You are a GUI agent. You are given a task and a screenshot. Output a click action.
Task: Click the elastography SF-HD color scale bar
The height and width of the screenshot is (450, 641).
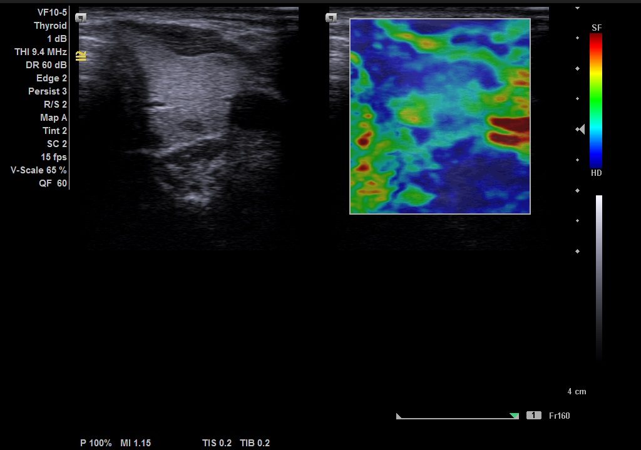[x=596, y=100]
